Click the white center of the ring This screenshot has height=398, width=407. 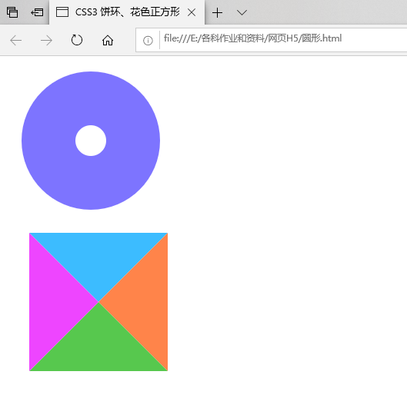[x=91, y=141]
